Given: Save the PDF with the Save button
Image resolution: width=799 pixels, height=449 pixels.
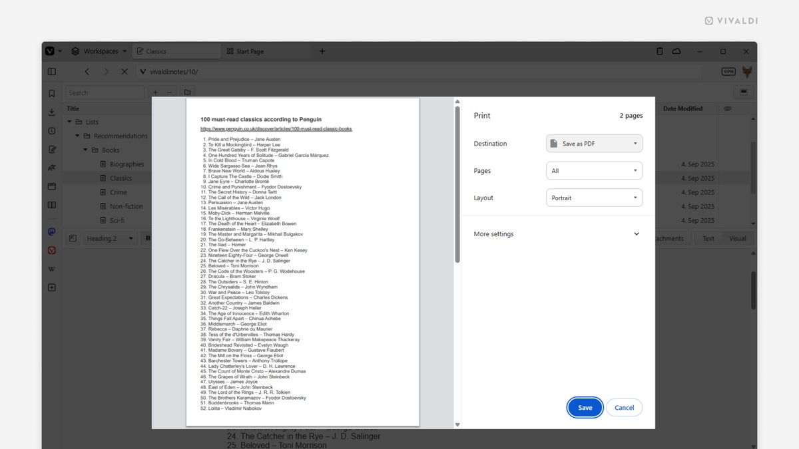Looking at the screenshot, I should (585, 407).
